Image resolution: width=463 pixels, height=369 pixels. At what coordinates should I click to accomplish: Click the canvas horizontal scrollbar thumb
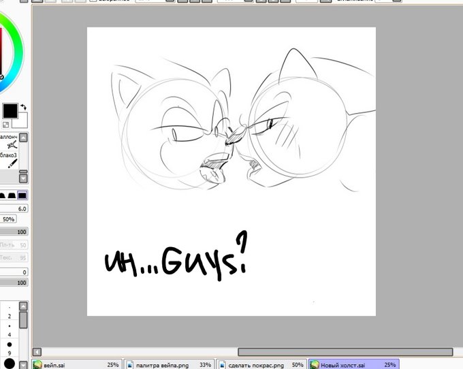tap(345, 352)
